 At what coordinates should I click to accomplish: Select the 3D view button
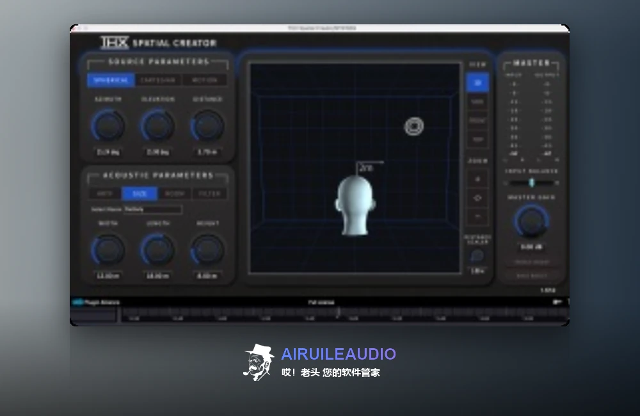click(477, 83)
